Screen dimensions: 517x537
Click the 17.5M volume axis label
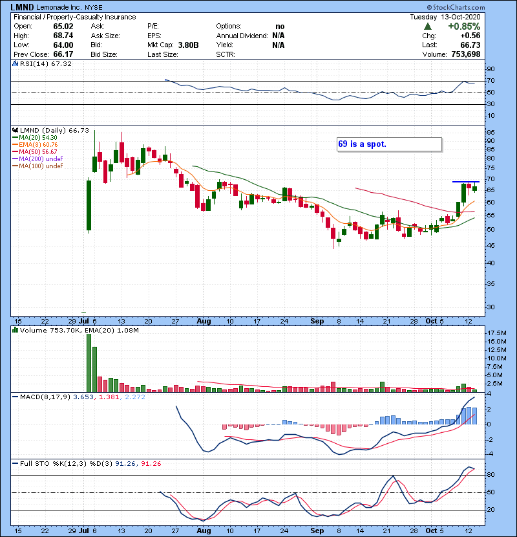point(496,333)
